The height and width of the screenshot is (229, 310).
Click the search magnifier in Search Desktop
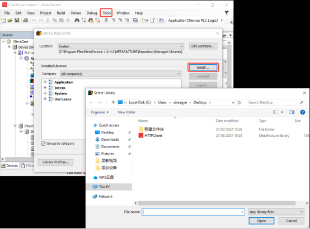[301, 102]
